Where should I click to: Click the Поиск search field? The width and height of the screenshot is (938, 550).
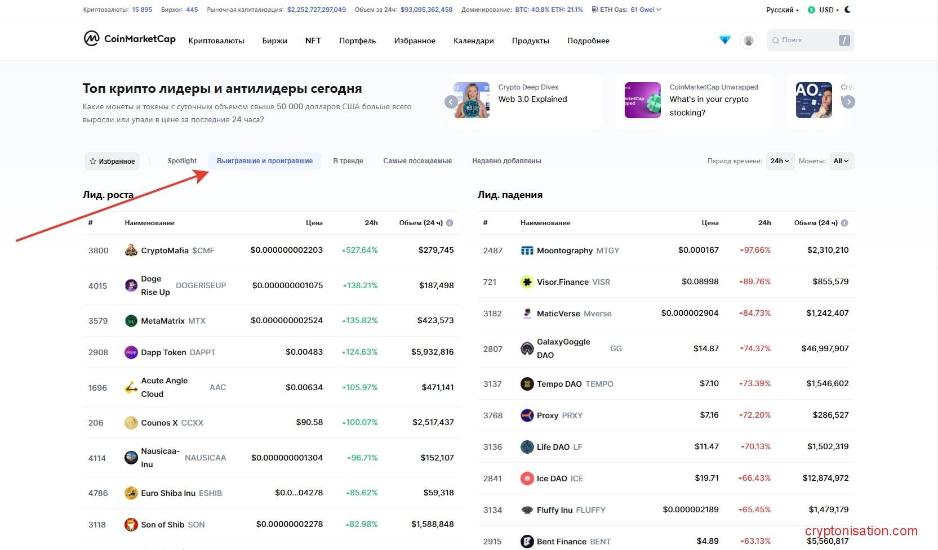coord(804,40)
